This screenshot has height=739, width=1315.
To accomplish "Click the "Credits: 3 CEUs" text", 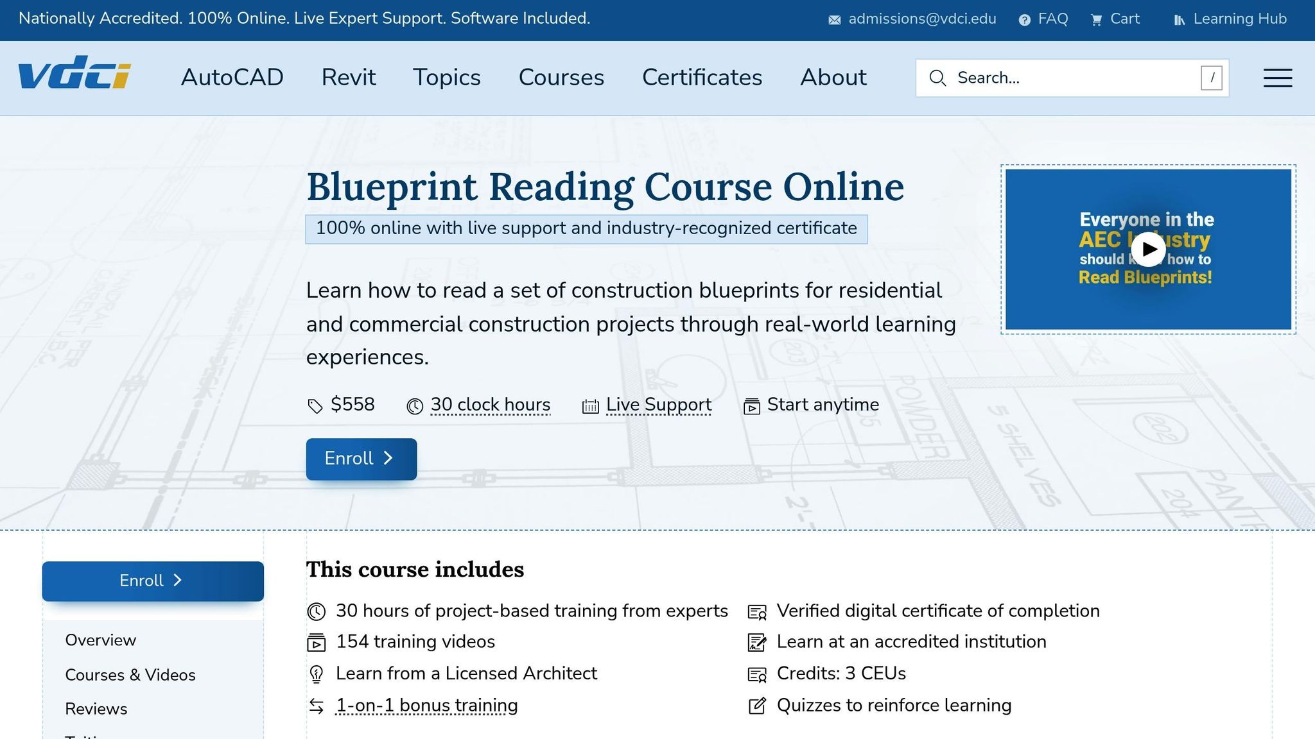I will pos(841,674).
